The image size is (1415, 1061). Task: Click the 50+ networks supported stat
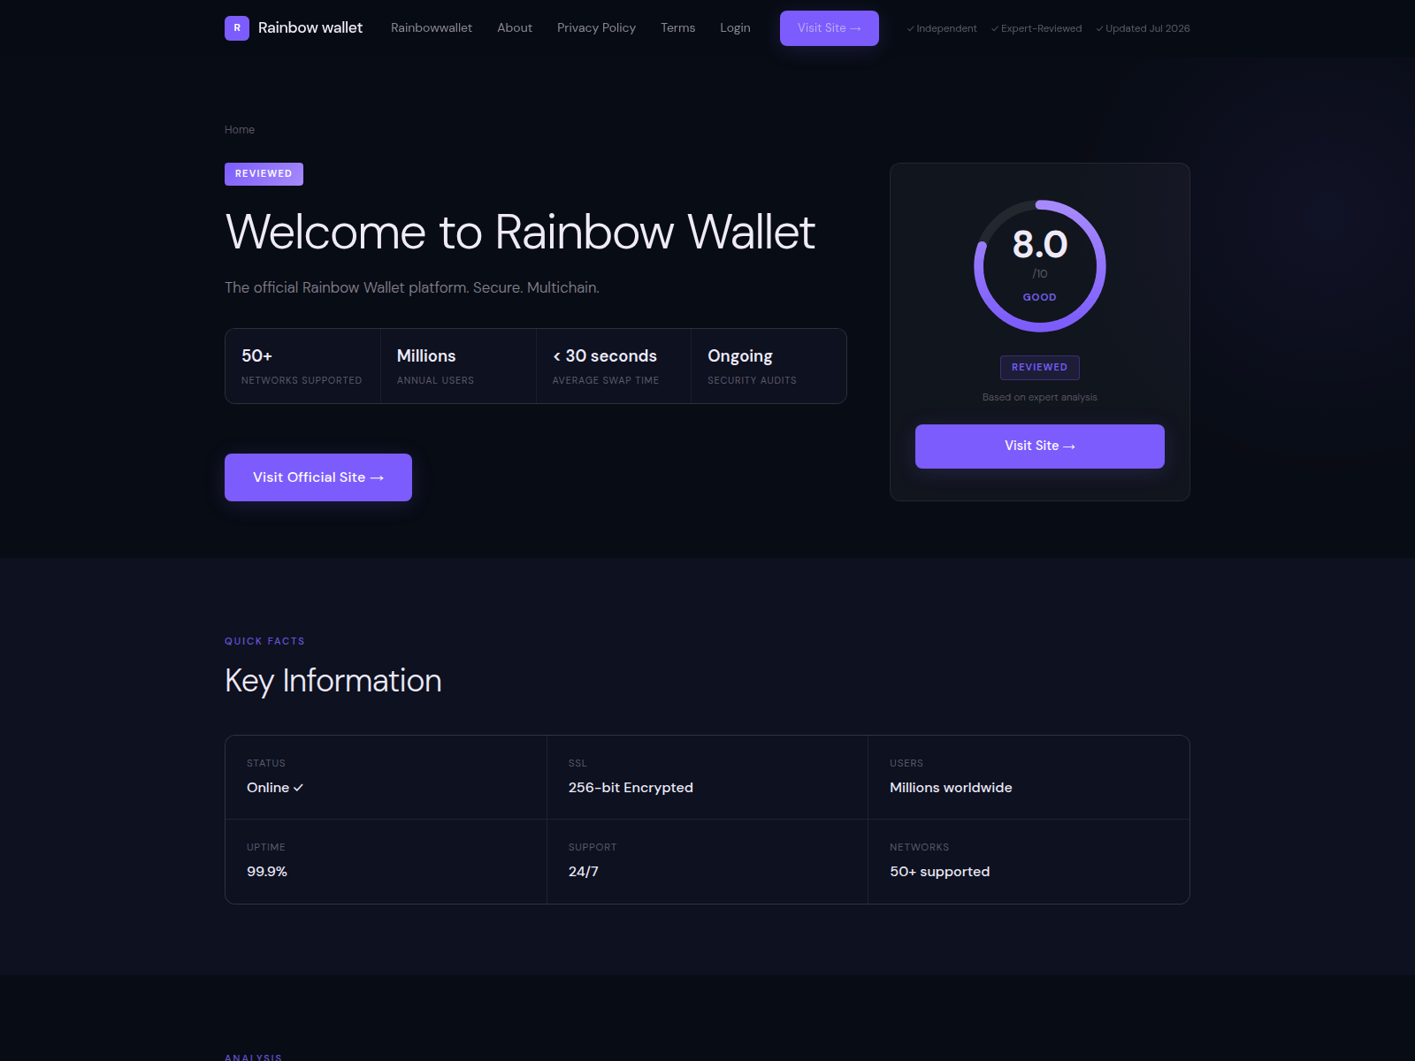click(x=302, y=366)
